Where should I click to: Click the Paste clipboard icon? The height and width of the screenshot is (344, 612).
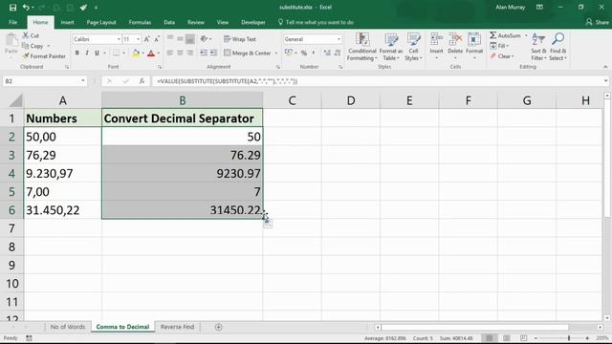pos(11,40)
